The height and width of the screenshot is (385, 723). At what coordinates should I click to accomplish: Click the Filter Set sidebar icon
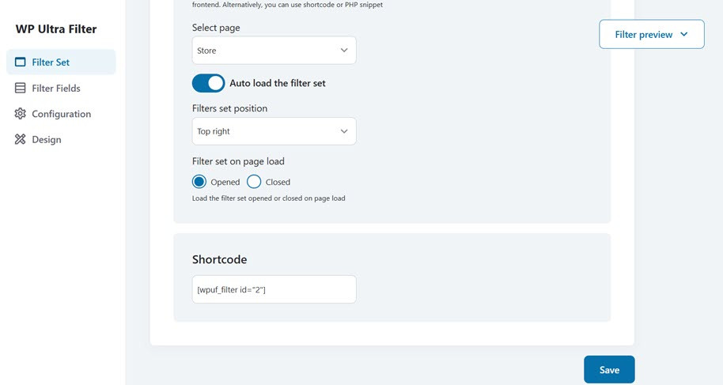click(x=21, y=62)
